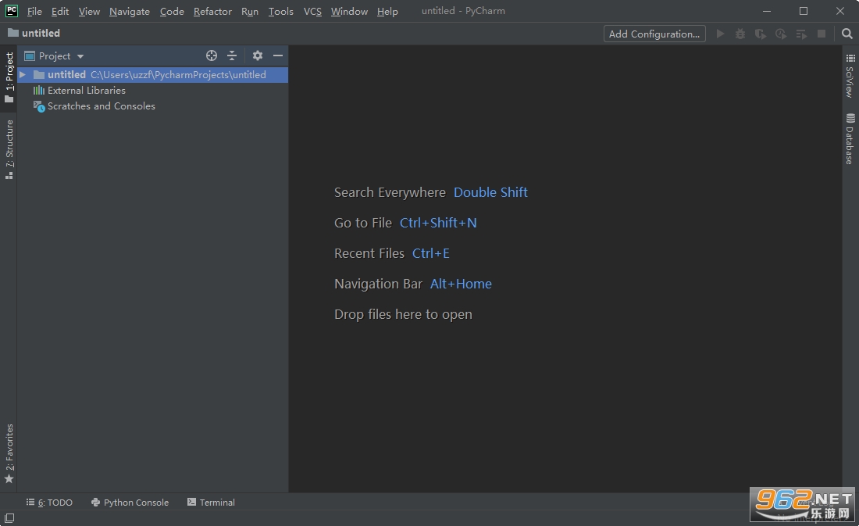Click the External Libraries icon

tap(39, 91)
